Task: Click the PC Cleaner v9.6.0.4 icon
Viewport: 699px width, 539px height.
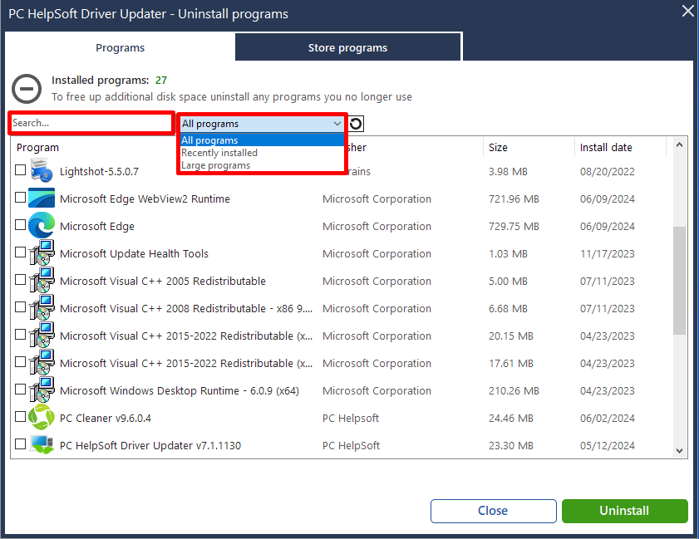Action: (x=41, y=418)
